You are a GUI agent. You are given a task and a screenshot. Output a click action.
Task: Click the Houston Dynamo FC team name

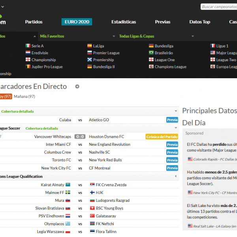point(106,137)
